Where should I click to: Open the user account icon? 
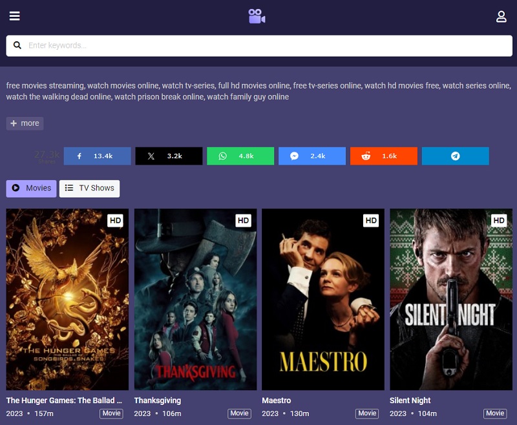(501, 17)
